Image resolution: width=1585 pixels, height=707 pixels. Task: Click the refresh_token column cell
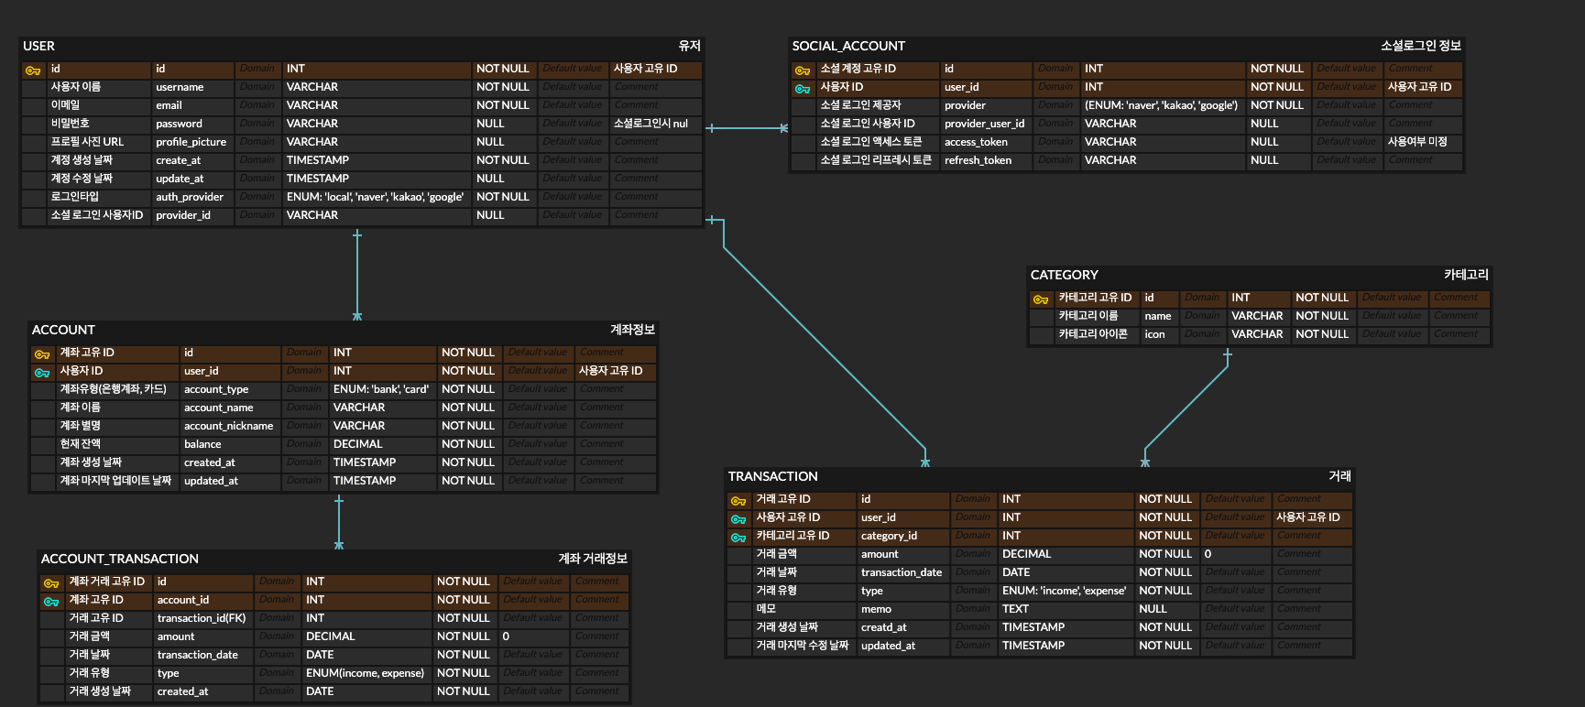[x=987, y=160]
